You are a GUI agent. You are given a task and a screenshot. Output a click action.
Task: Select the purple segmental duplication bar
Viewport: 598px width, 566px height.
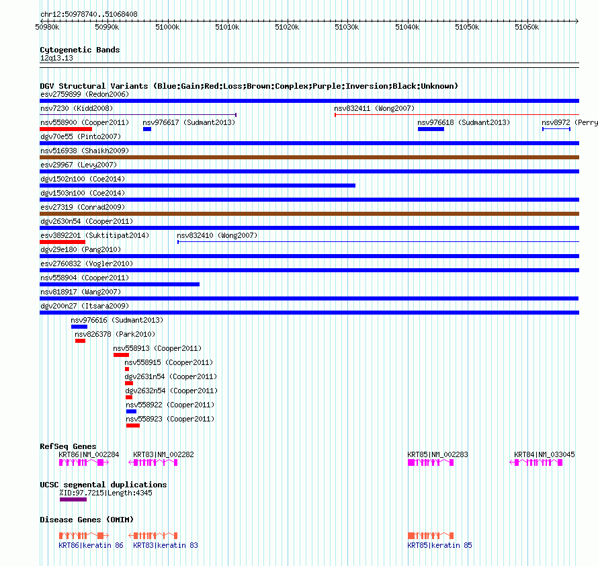(x=73, y=499)
